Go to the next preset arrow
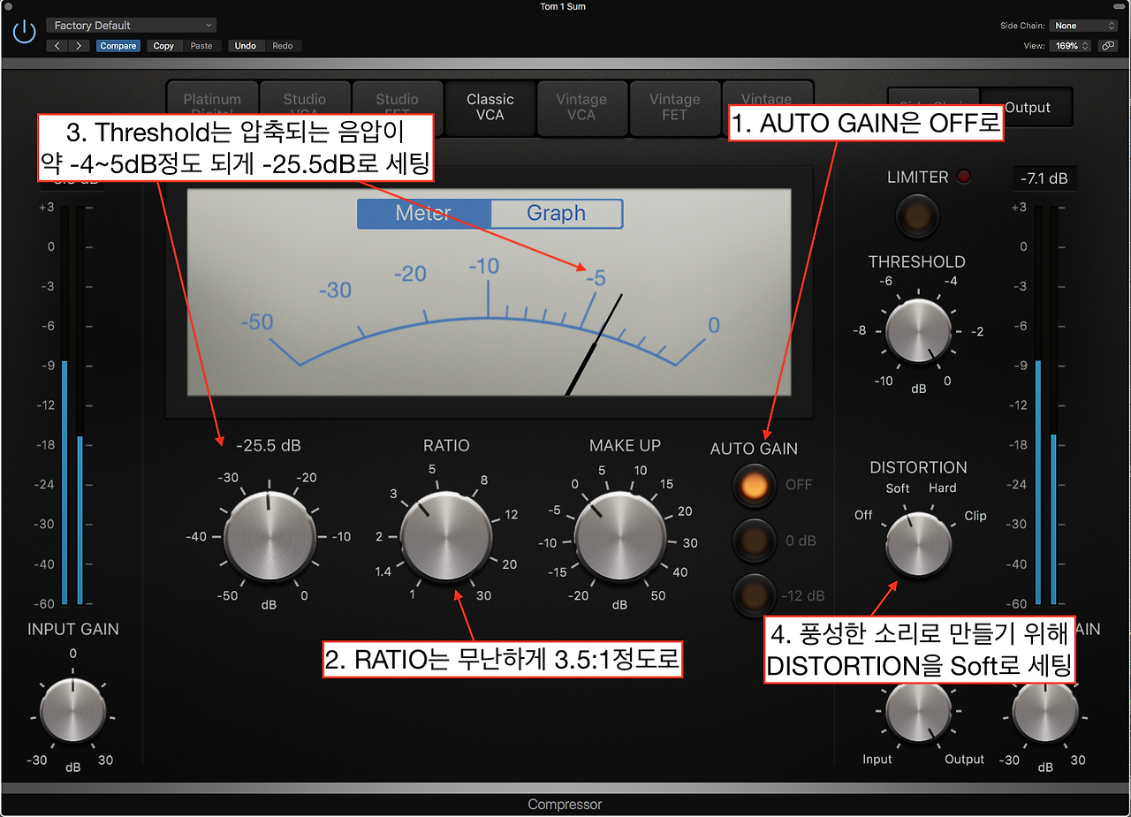 80,46
